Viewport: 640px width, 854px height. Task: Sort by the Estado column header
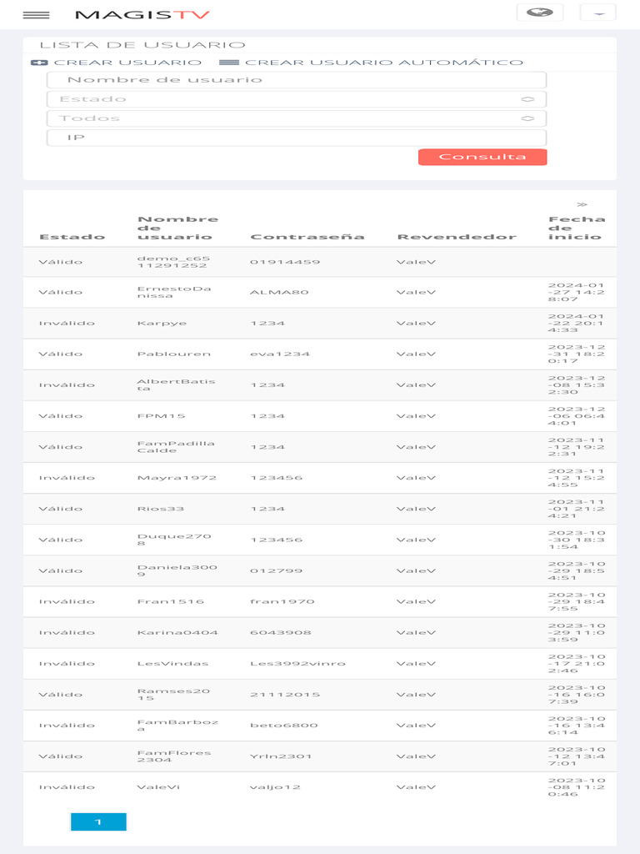pos(72,237)
